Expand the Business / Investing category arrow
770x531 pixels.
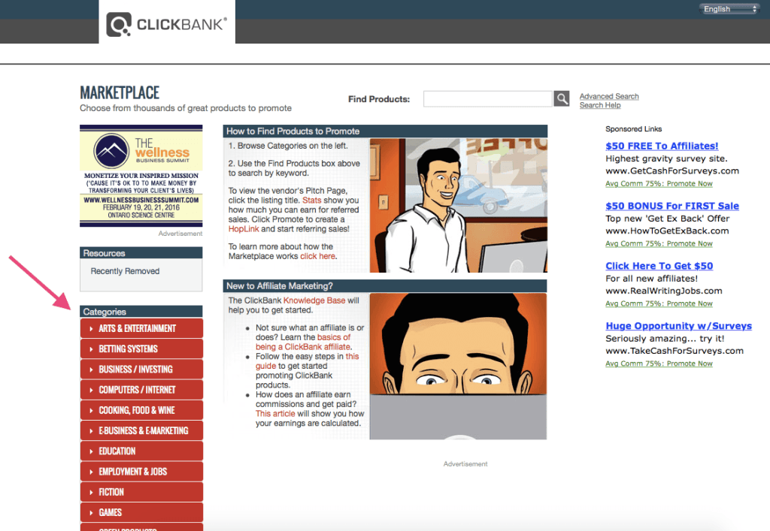(91, 370)
